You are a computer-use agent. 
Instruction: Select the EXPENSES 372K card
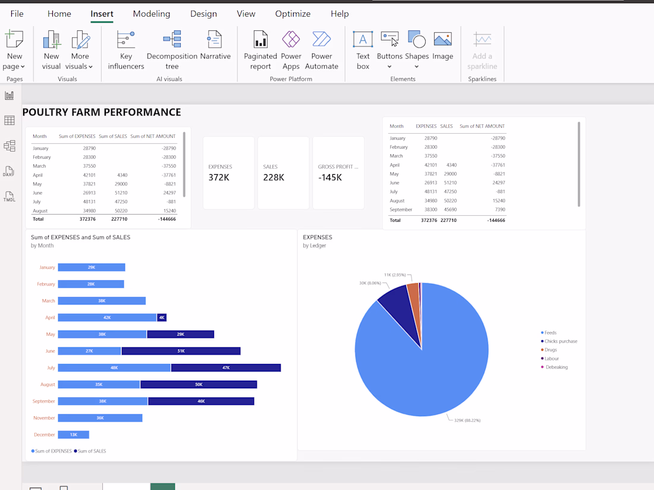pos(228,172)
